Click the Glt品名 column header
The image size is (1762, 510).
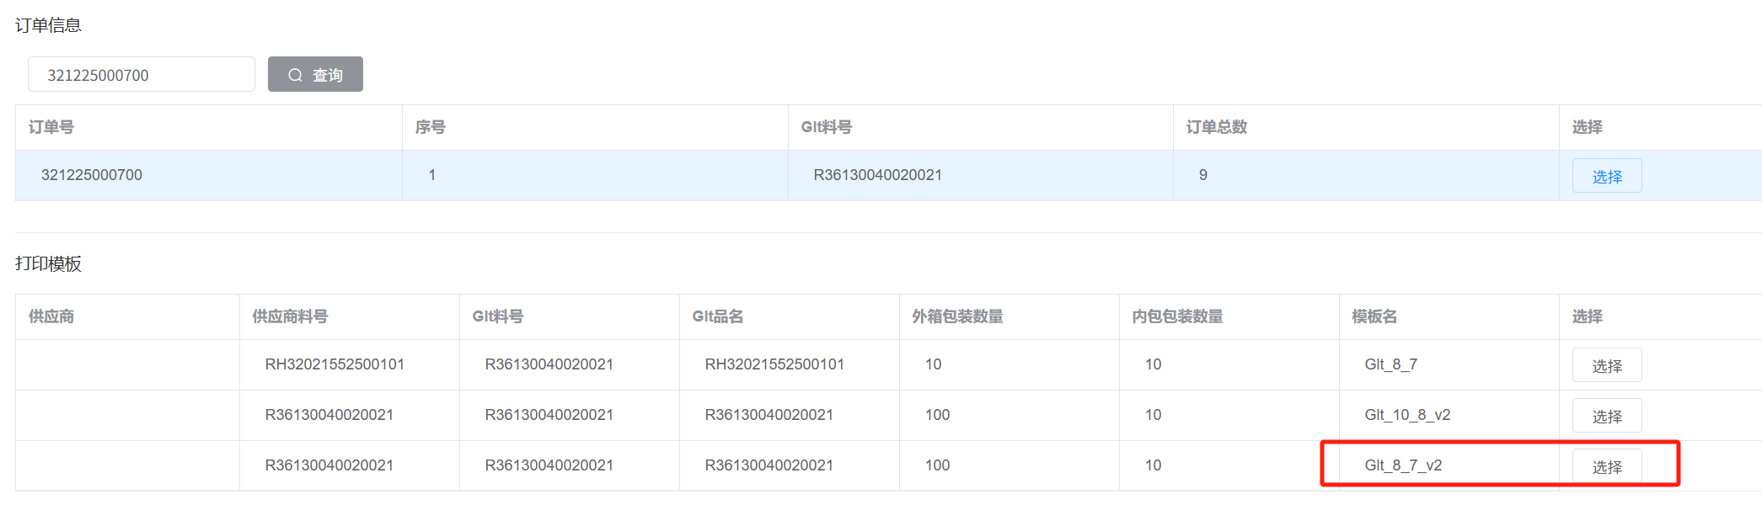click(718, 316)
